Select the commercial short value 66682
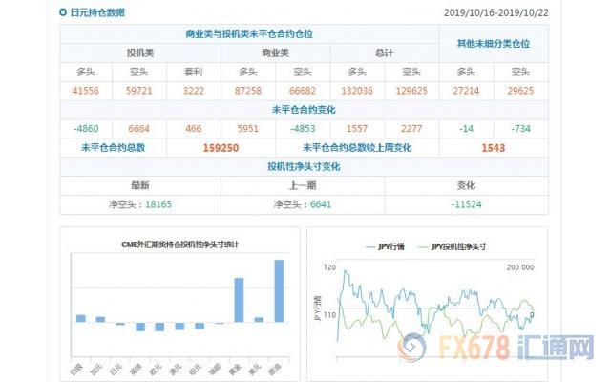This screenshot has height=382, width=611. pyautogui.click(x=303, y=91)
